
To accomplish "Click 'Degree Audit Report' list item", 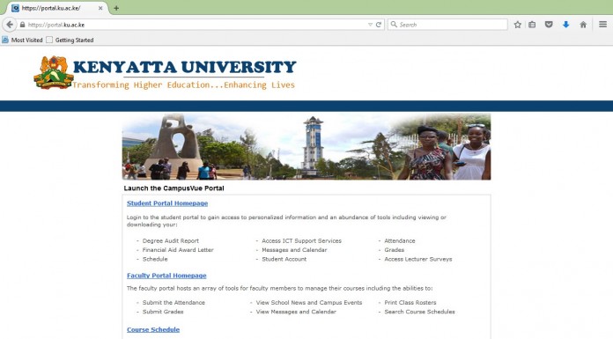I will tap(171, 241).
